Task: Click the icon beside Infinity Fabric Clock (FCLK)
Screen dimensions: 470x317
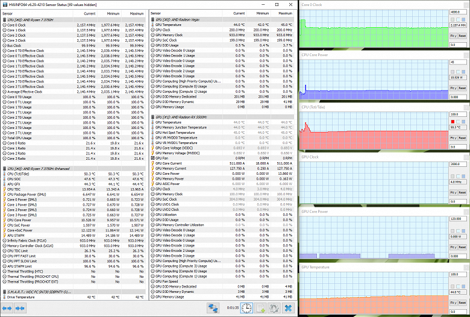Action: (4, 240)
